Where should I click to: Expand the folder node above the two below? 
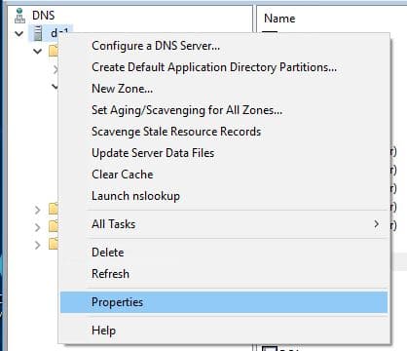(38, 210)
